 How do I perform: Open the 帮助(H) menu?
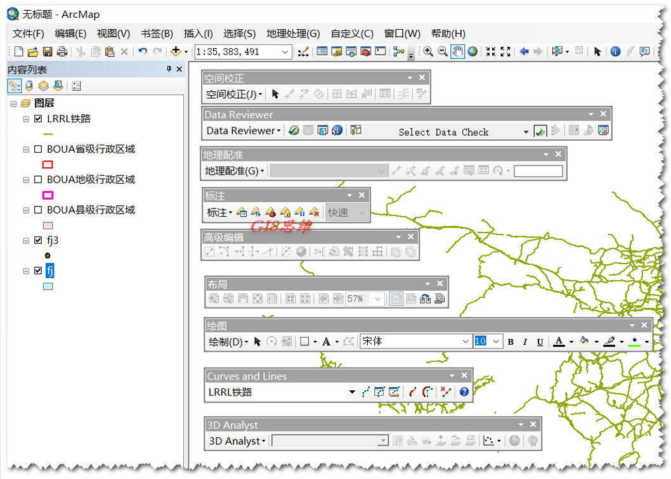pos(448,34)
